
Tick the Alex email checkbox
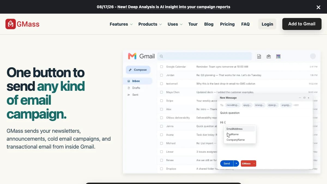click(162, 109)
